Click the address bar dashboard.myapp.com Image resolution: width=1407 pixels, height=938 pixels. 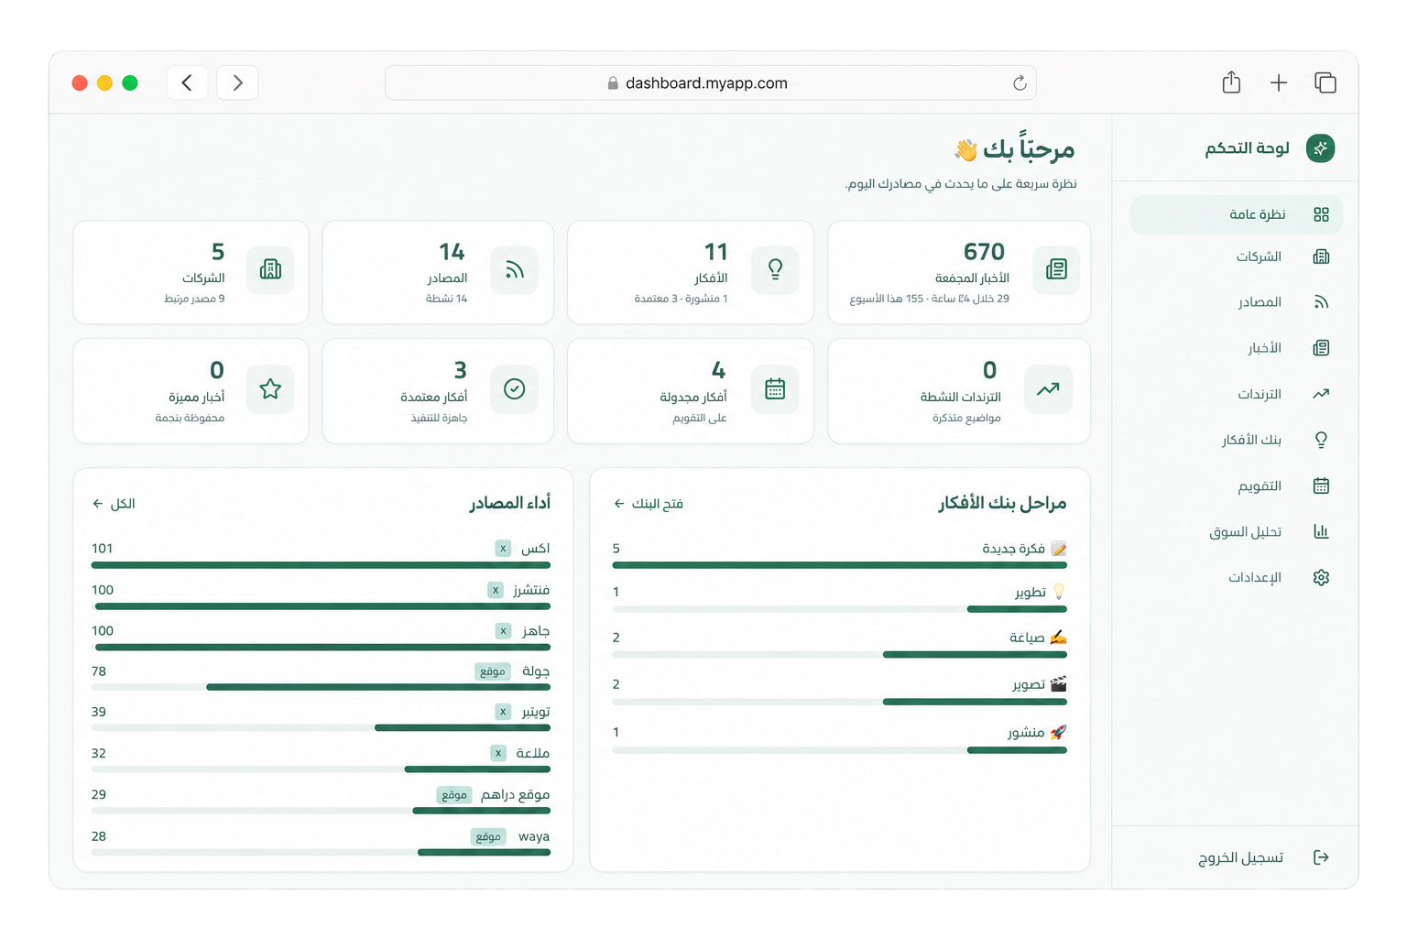click(x=711, y=82)
